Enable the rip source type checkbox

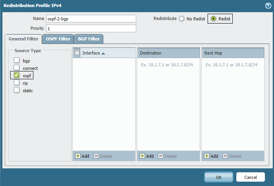pyautogui.click(x=17, y=82)
